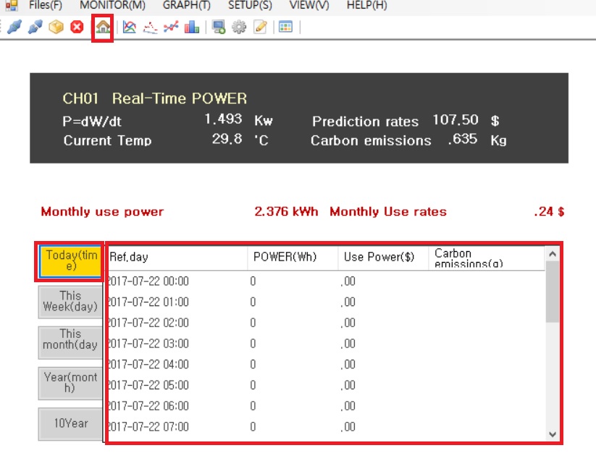Click the .24 $ monthly rates value
This screenshot has width=596, height=461.
[549, 211]
